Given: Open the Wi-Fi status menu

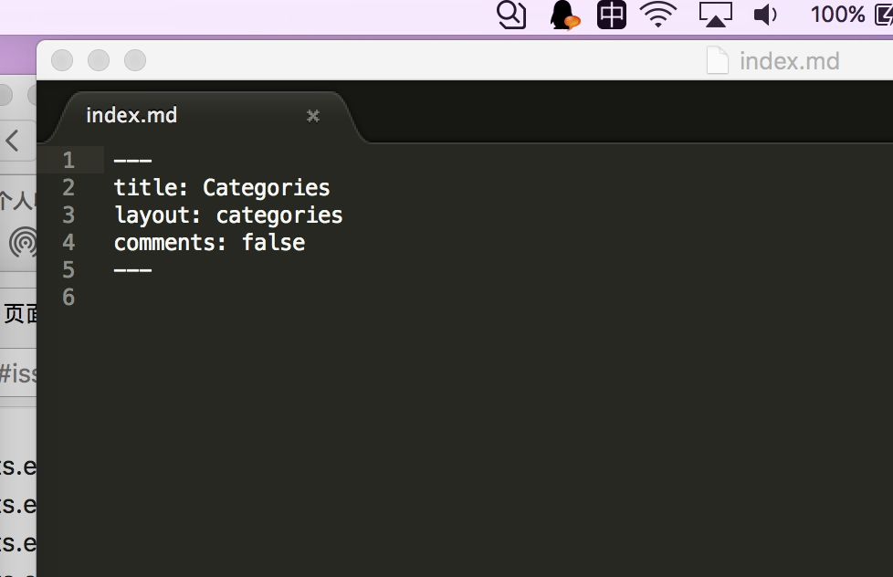Looking at the screenshot, I should tap(657, 15).
